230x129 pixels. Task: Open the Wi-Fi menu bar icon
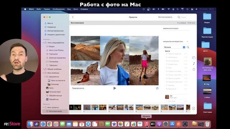click(169, 9)
